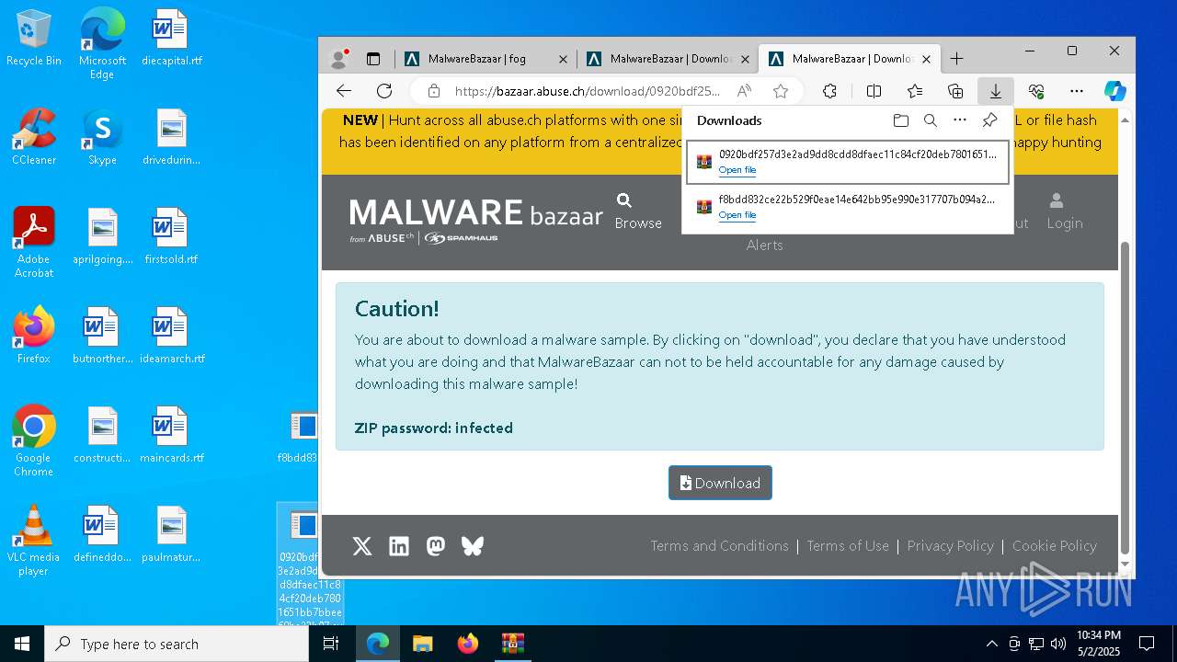Open Privacy Policy link
The width and height of the screenshot is (1177, 662).
(x=951, y=545)
